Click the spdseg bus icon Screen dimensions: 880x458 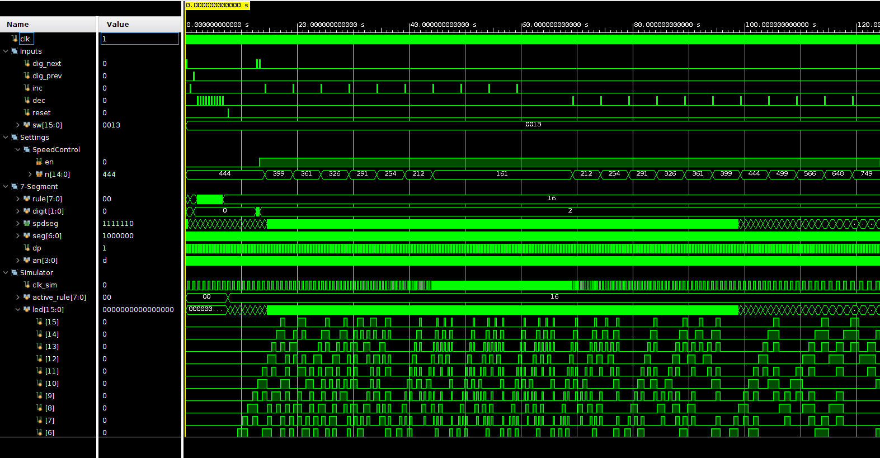point(27,223)
